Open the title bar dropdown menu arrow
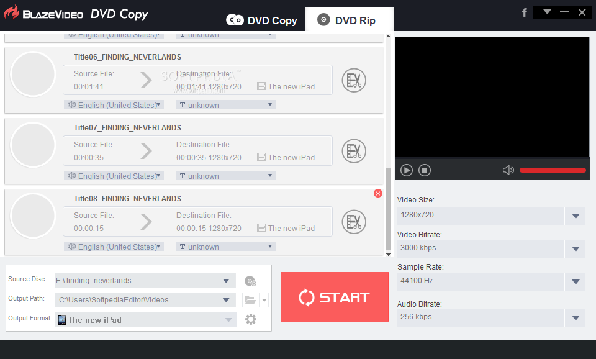596x359 pixels. [547, 12]
